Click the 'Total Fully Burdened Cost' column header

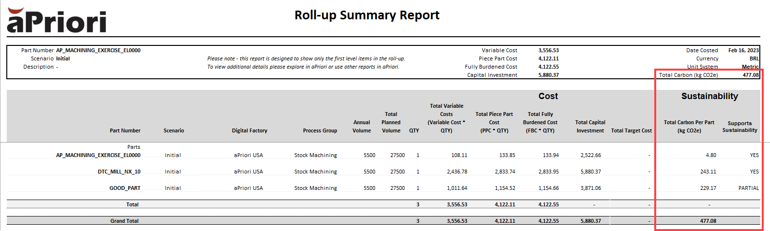(540, 122)
